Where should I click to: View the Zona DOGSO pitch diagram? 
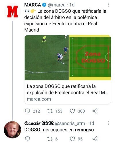pyautogui.click(x=90, y=57)
